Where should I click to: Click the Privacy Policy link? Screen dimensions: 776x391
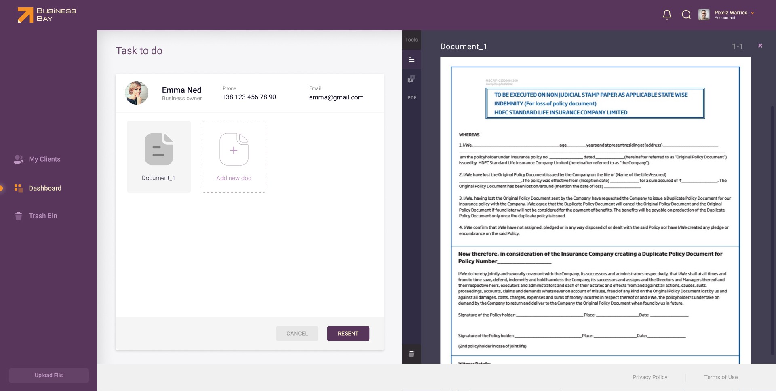click(650, 377)
